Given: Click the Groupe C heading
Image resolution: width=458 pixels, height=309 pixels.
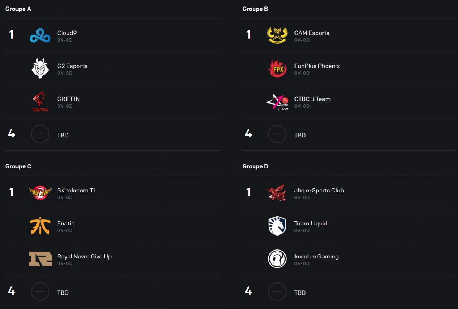Looking at the screenshot, I should click(x=18, y=166).
